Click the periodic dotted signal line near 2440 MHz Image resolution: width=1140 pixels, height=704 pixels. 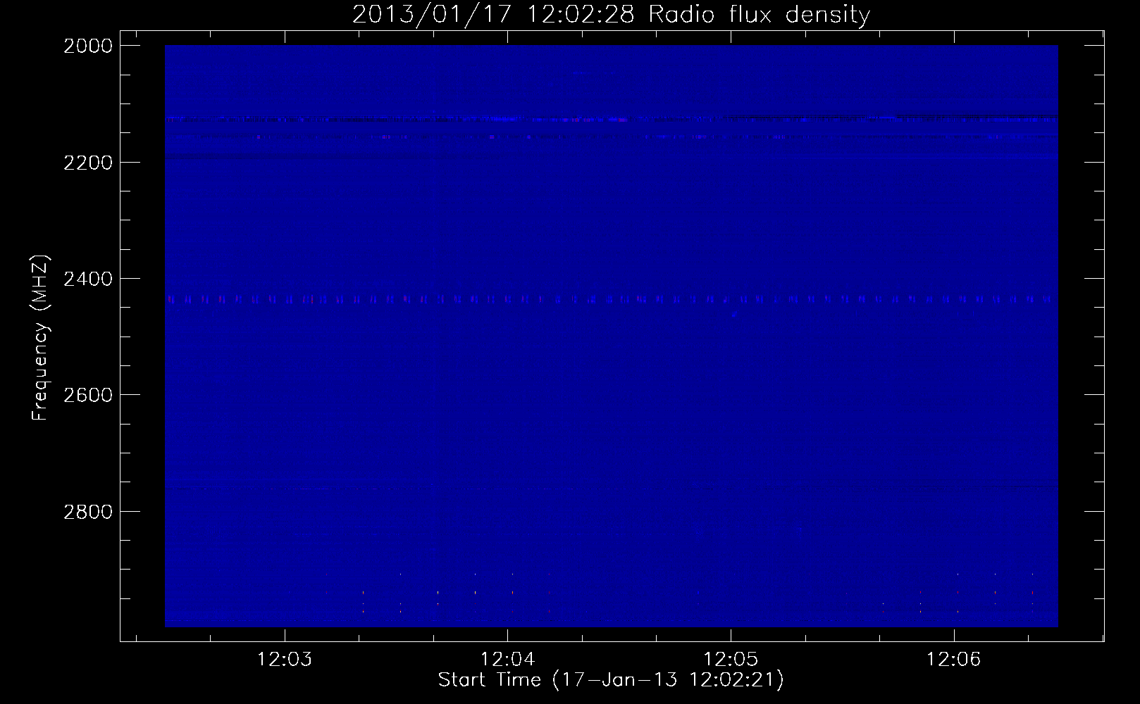(611, 299)
